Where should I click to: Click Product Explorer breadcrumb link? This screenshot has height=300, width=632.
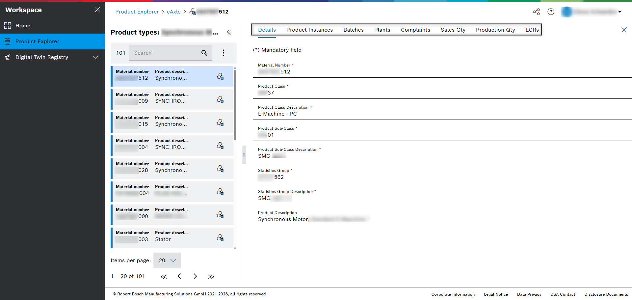[x=137, y=12]
